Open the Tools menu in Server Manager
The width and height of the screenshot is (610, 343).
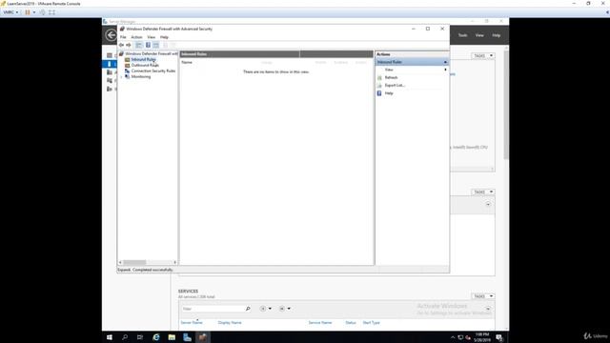(x=462, y=35)
